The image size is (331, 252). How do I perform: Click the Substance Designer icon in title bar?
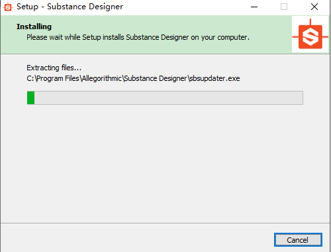[8, 7]
